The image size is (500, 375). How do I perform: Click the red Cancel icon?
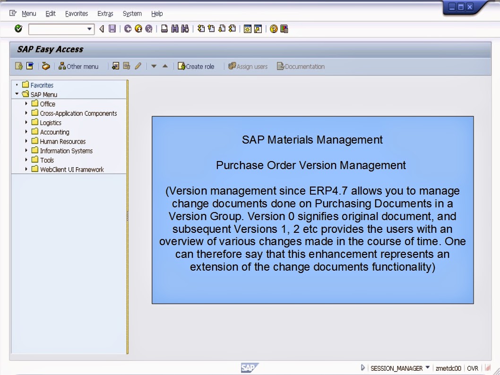pyautogui.click(x=149, y=29)
